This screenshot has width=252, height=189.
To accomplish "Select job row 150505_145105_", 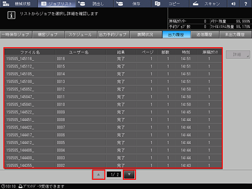I will pyautogui.click(x=113, y=74).
